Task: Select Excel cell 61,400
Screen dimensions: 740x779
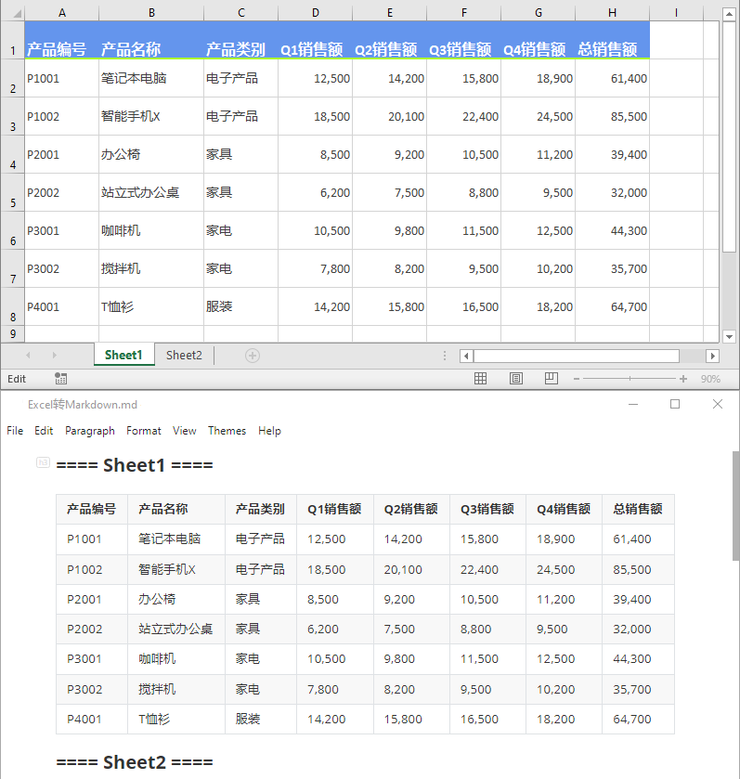Action: click(613, 79)
